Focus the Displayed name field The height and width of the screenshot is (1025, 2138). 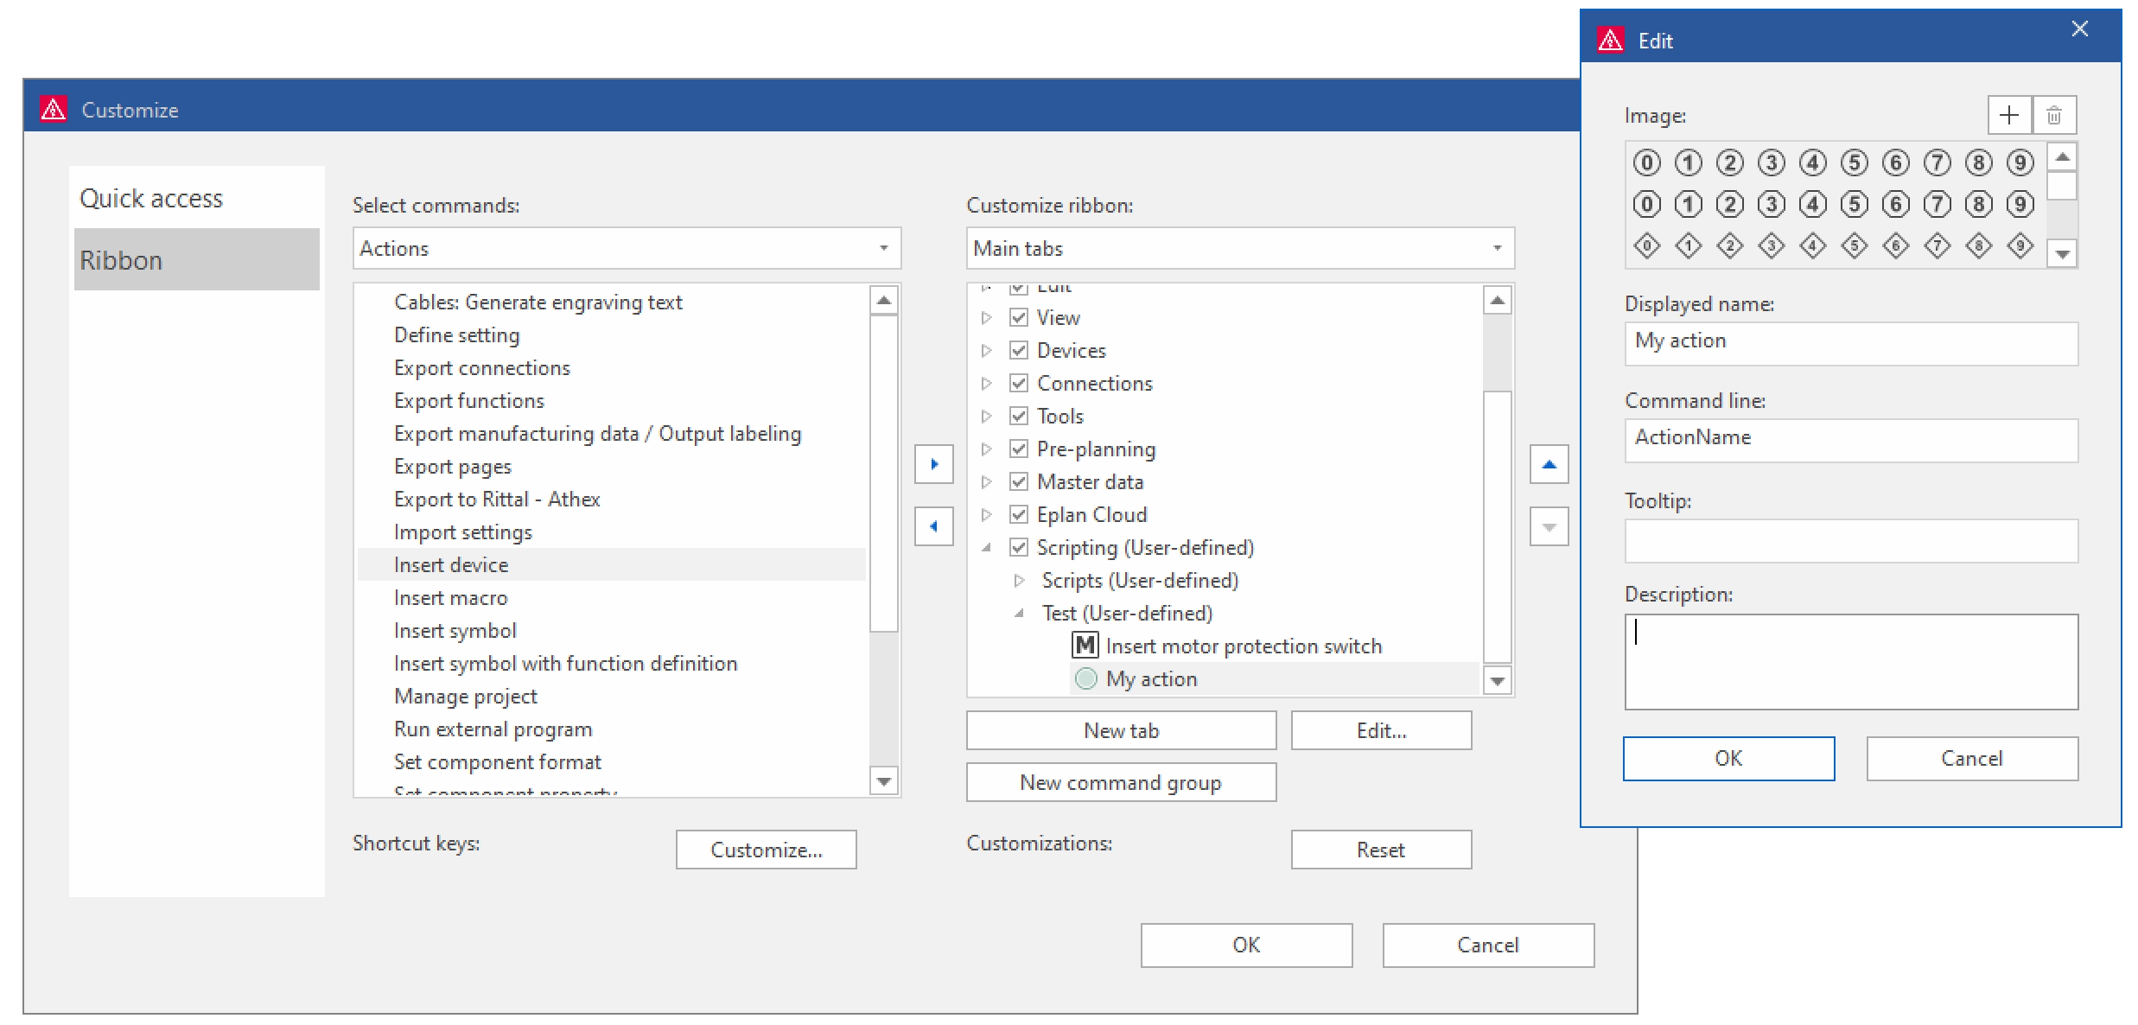click(1851, 343)
